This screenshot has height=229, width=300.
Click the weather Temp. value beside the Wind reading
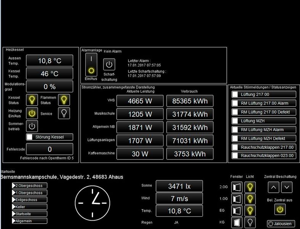[179, 211]
